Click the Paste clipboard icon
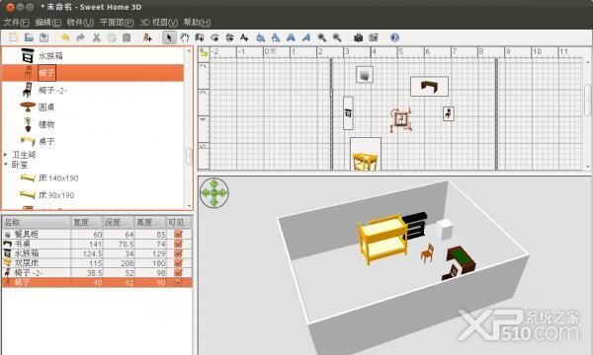This screenshot has width=593, height=355. (x=127, y=37)
